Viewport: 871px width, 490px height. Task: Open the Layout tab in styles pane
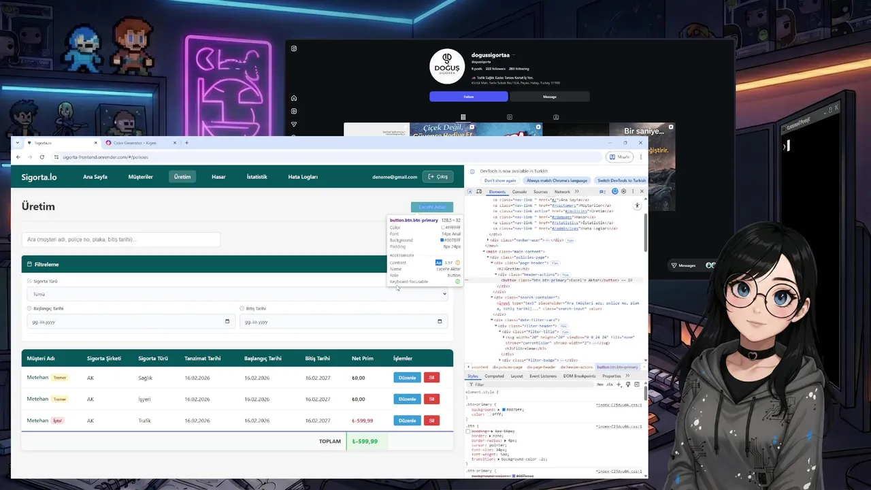[516, 376]
